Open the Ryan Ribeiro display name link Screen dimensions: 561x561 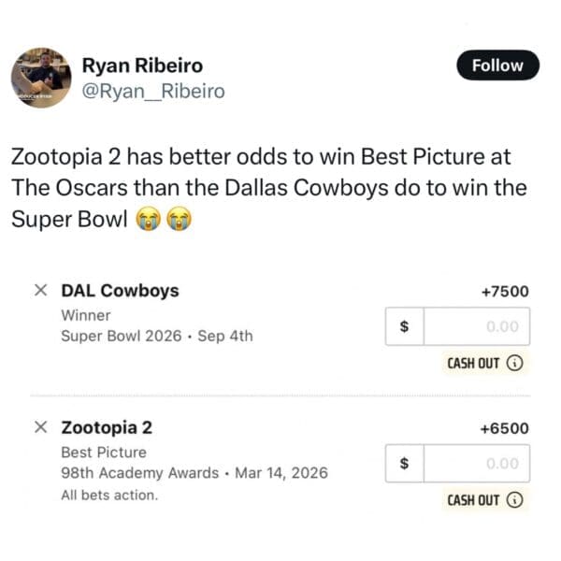(142, 65)
